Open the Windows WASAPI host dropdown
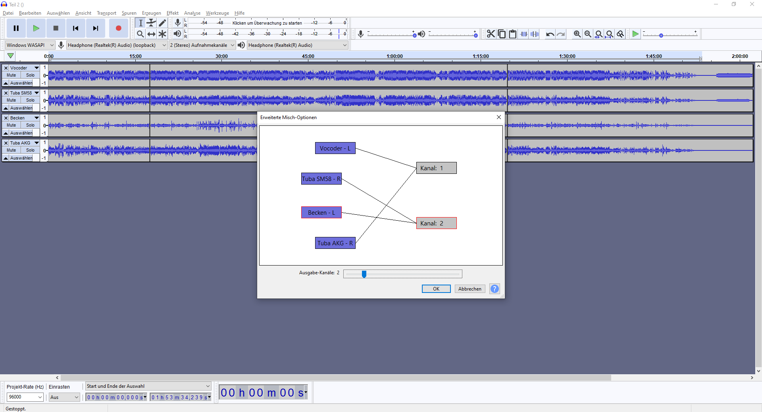The image size is (762, 412). (30, 45)
